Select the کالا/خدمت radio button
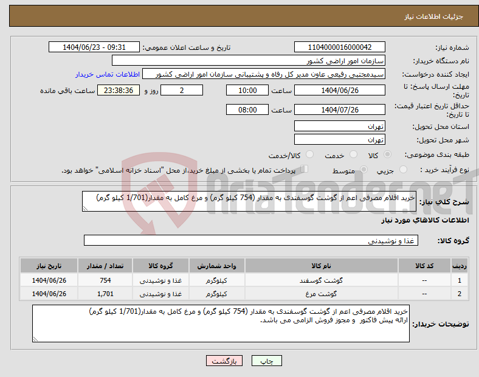 tap(310, 154)
